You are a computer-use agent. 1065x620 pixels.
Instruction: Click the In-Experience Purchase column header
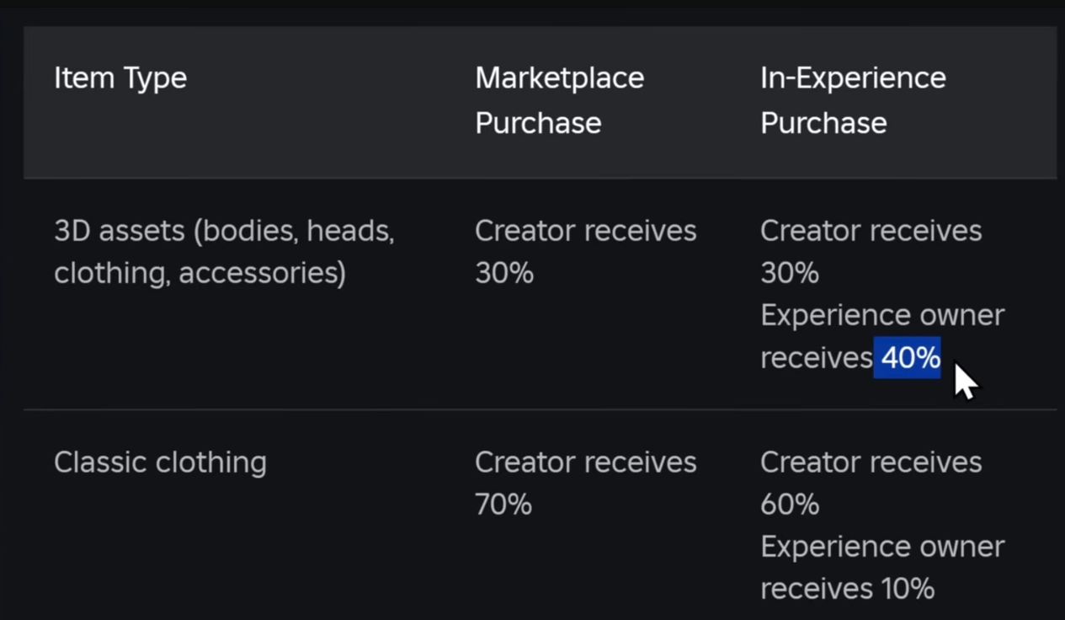tap(853, 100)
